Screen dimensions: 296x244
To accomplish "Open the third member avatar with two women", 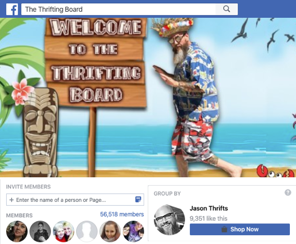I will pyautogui.click(x=64, y=231).
